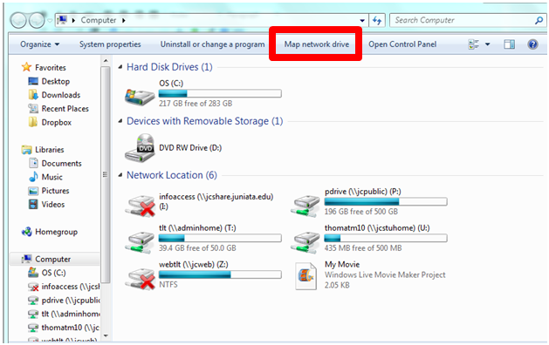Click the navigation pane scroll-down arrow

[106, 336]
